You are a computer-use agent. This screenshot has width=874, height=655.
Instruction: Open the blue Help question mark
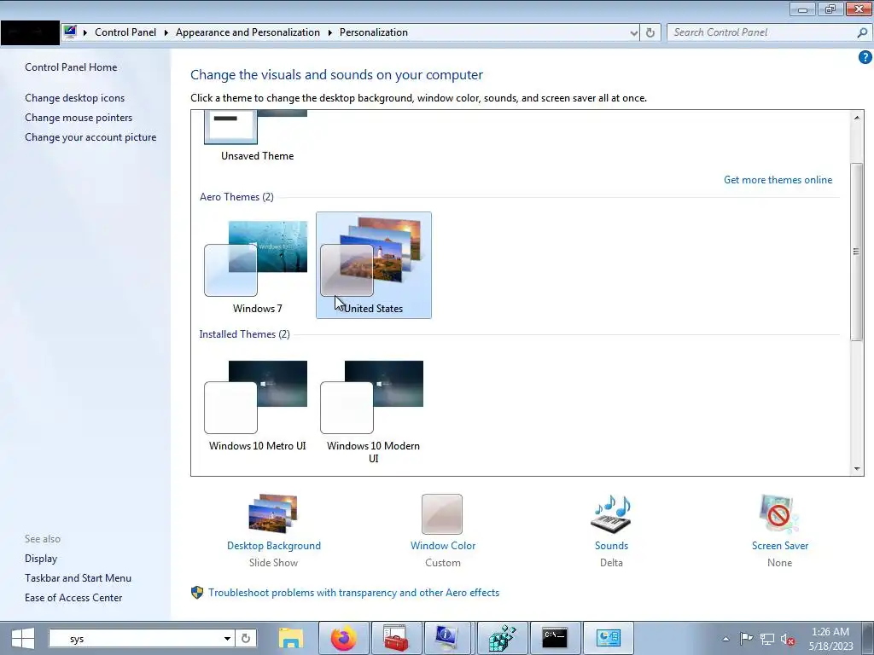pos(865,57)
